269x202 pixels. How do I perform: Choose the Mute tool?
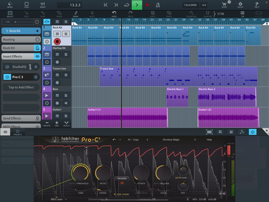pyautogui.click(x=92, y=14)
